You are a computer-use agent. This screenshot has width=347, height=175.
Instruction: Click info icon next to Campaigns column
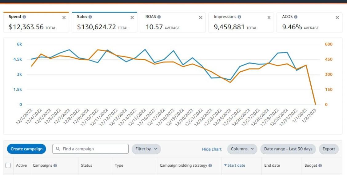55,165
